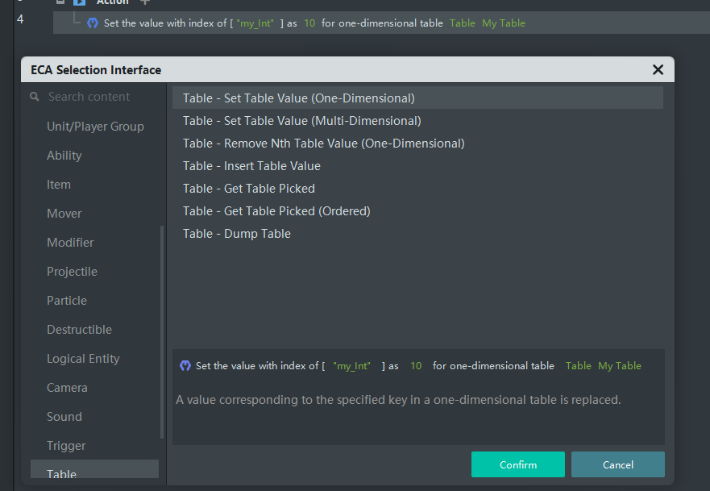Select the Logical Entity category

click(x=83, y=358)
